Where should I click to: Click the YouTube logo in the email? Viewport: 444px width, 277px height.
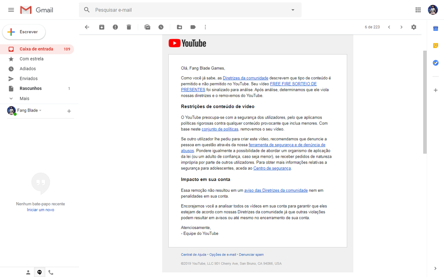(x=187, y=43)
